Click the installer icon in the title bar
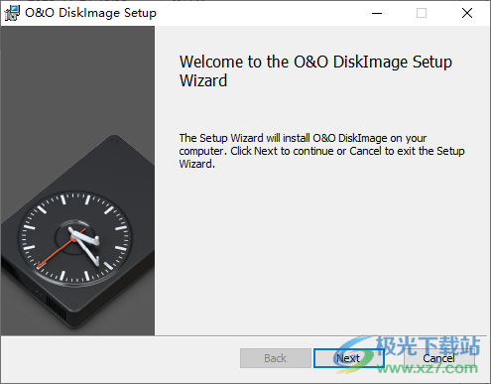The width and height of the screenshot is (491, 384). tap(12, 13)
